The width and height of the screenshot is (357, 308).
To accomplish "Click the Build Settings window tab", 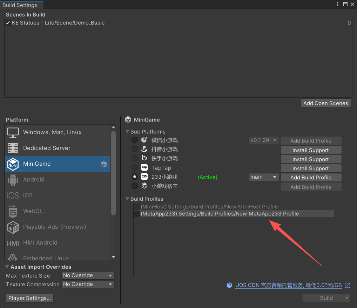I will tap(20, 5).
